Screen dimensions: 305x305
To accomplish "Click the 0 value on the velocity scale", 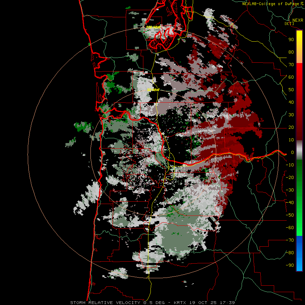I will click(x=292, y=152).
